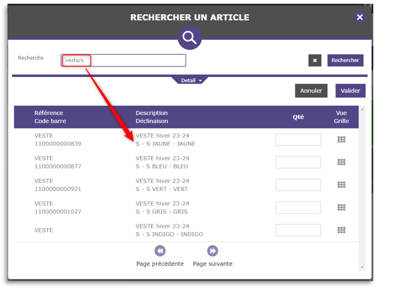Focus the search field containing veste/s

(124, 61)
